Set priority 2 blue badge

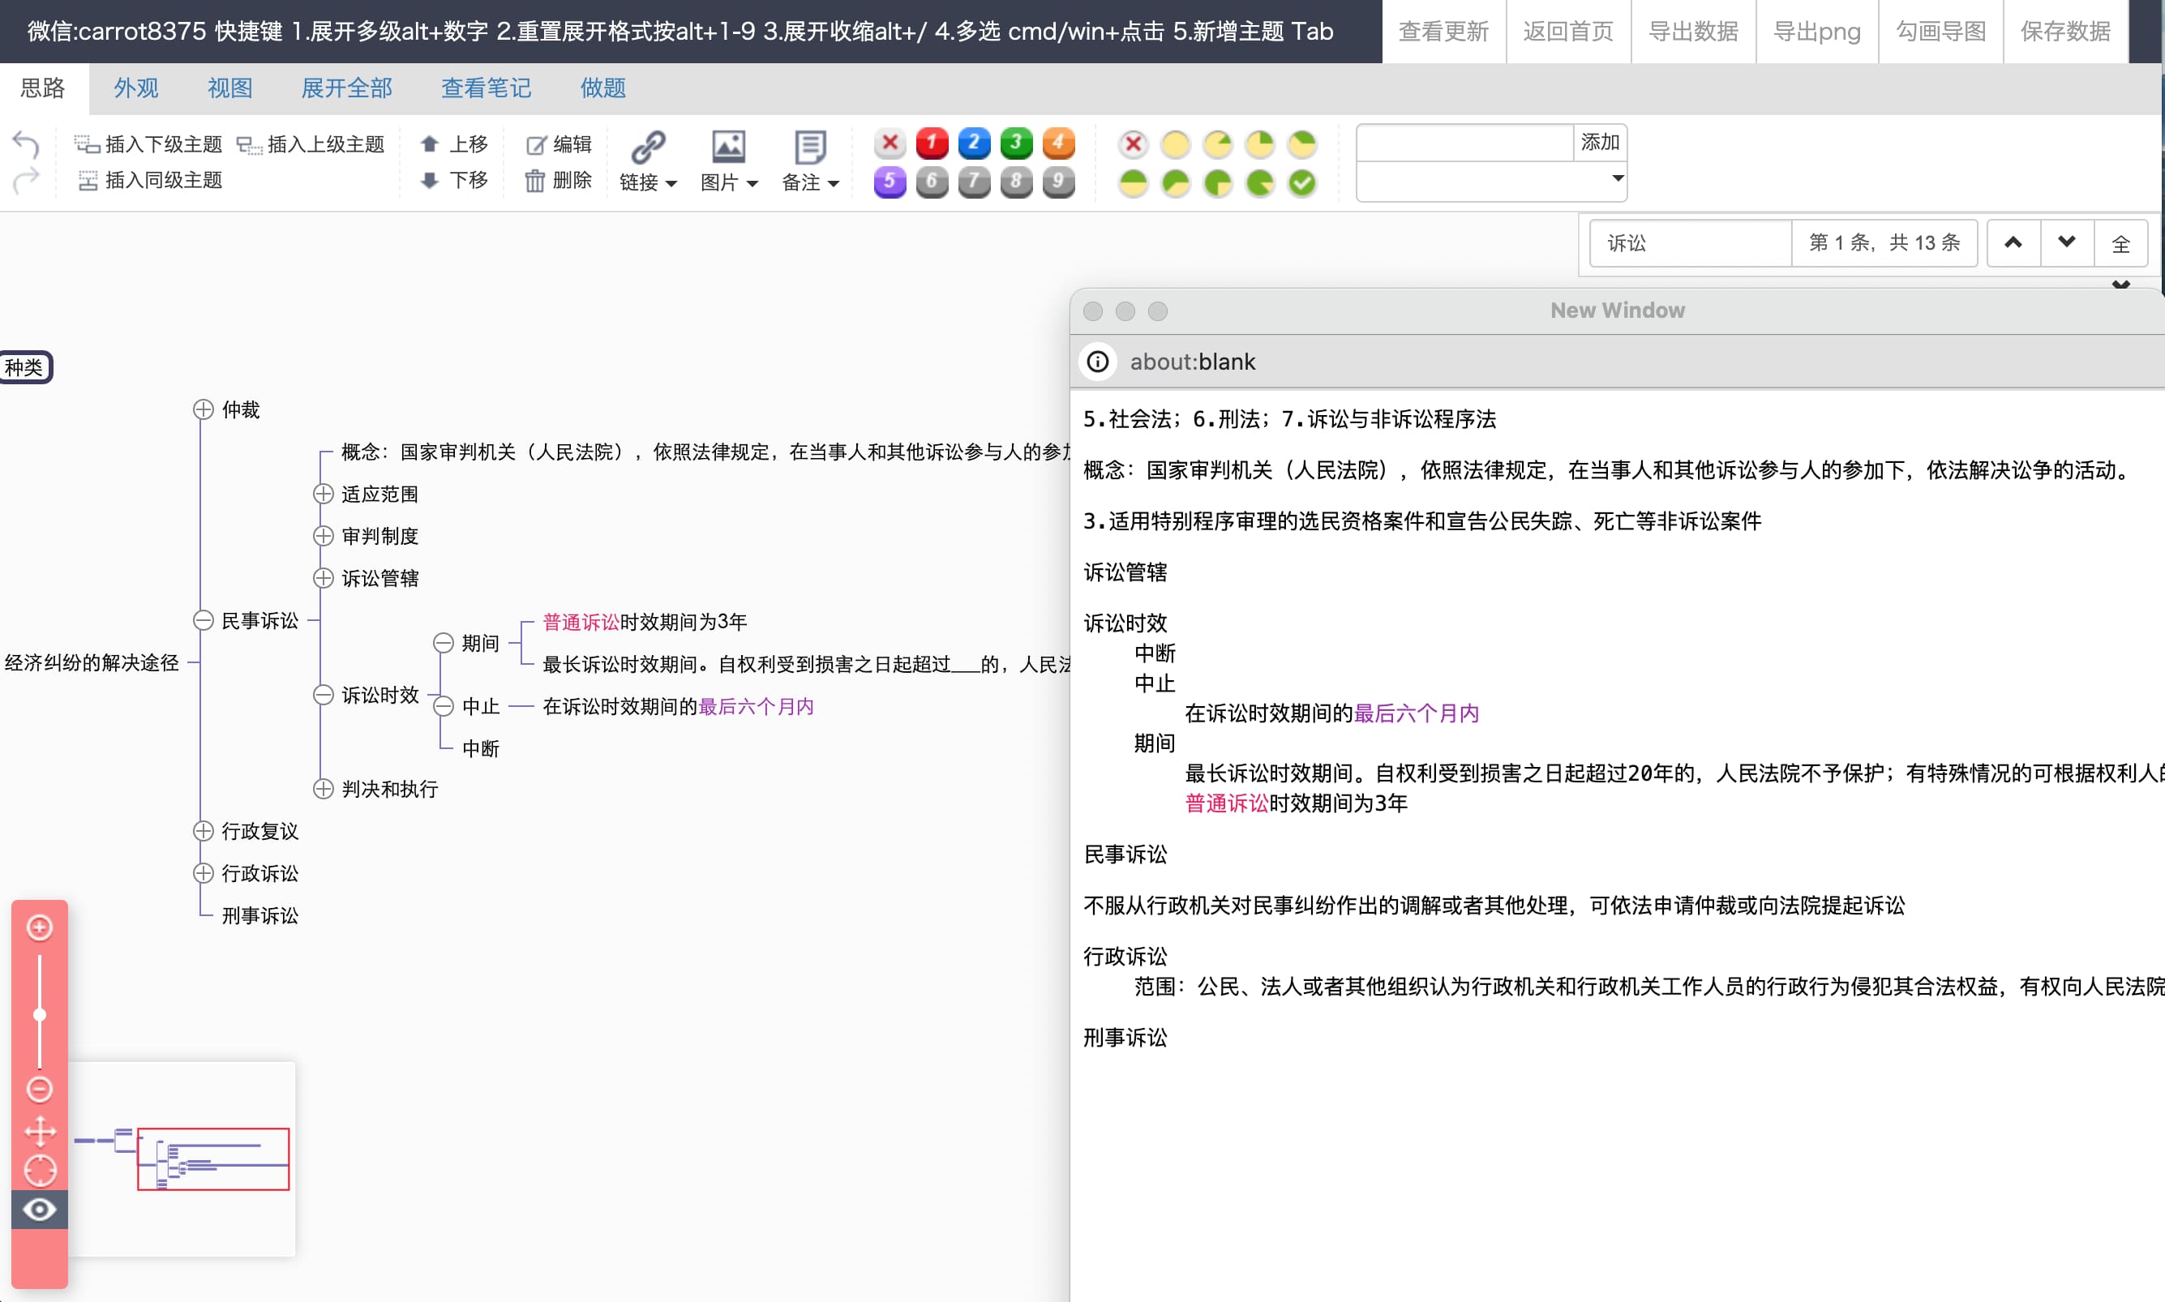(974, 143)
